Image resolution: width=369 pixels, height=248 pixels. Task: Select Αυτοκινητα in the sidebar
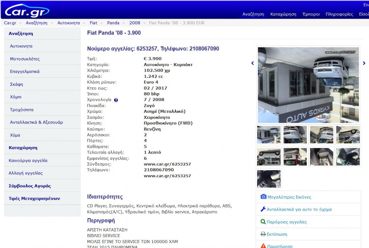coord(42,46)
